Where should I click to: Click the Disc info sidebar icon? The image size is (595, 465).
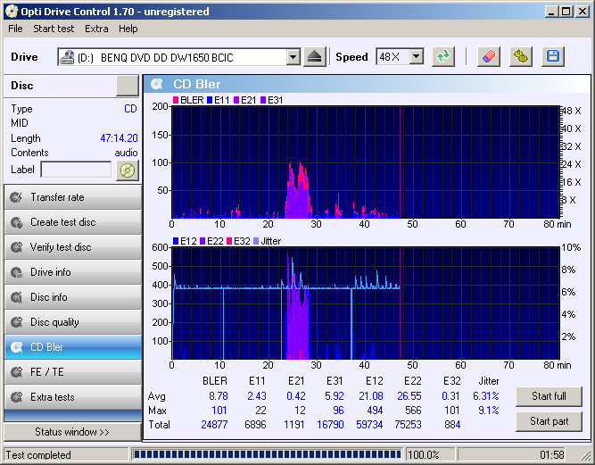click(x=16, y=297)
